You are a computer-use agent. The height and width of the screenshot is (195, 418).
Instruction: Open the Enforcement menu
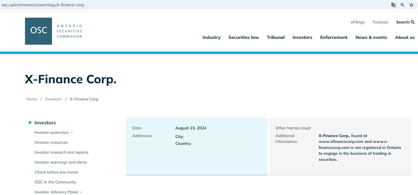pyautogui.click(x=334, y=37)
